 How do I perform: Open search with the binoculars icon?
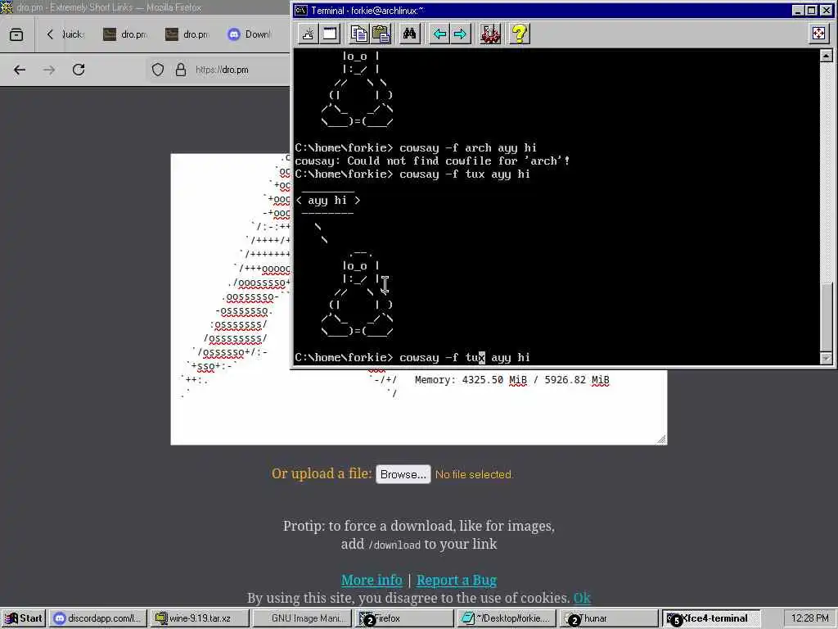(x=409, y=34)
